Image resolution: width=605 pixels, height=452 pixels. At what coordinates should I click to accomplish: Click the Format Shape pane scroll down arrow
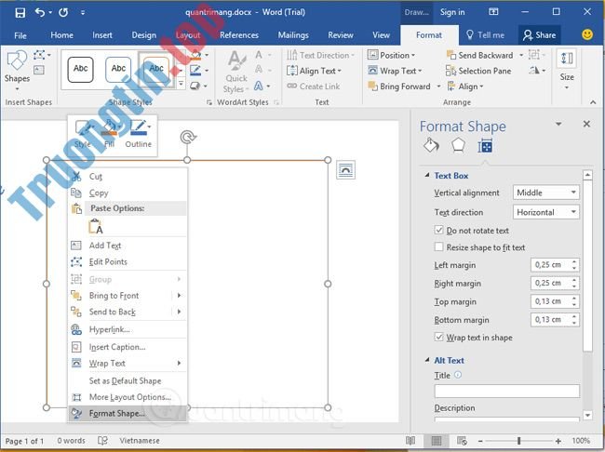pos(587,416)
